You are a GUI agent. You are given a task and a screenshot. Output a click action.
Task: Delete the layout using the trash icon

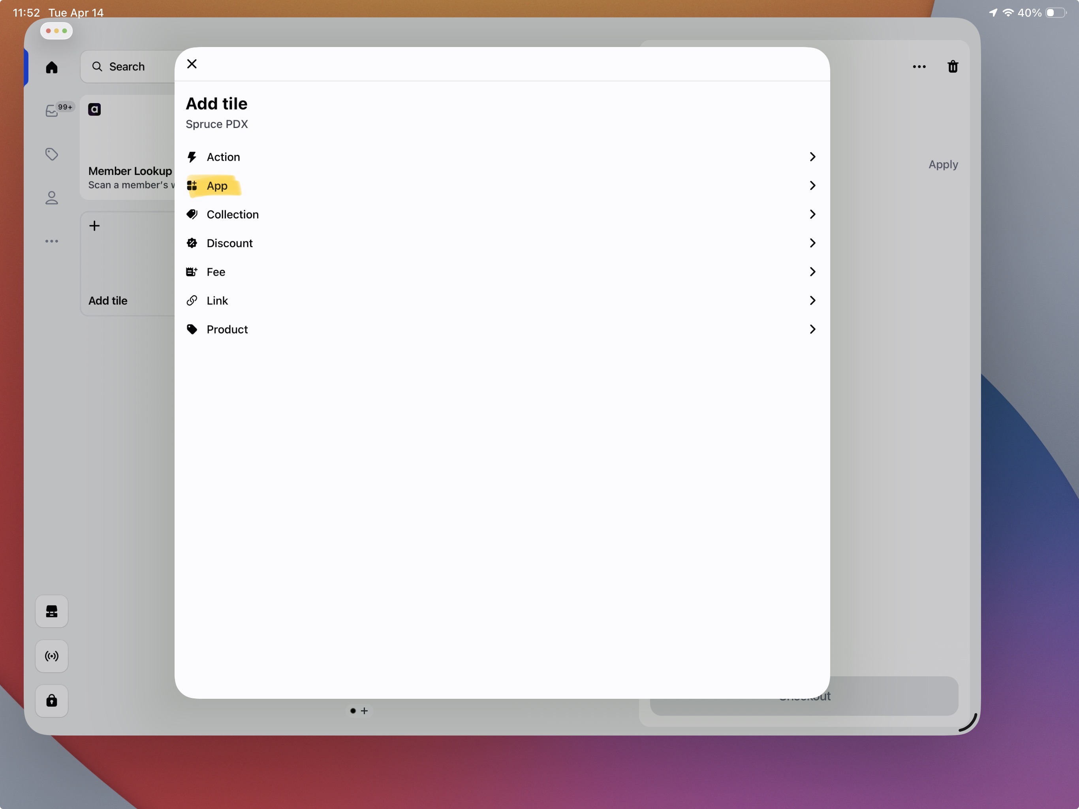pyautogui.click(x=953, y=66)
